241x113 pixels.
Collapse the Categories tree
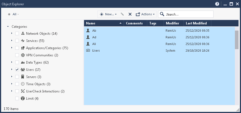pyautogui.click(x=8, y=27)
